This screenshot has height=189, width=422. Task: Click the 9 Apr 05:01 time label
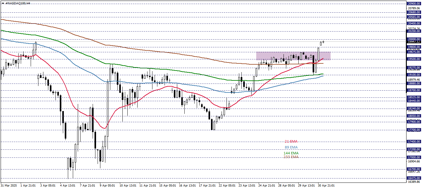pyautogui.click(x=107, y=186)
